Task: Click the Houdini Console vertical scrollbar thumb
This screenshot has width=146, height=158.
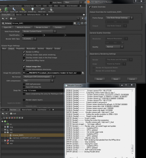Action: (x=132, y=148)
